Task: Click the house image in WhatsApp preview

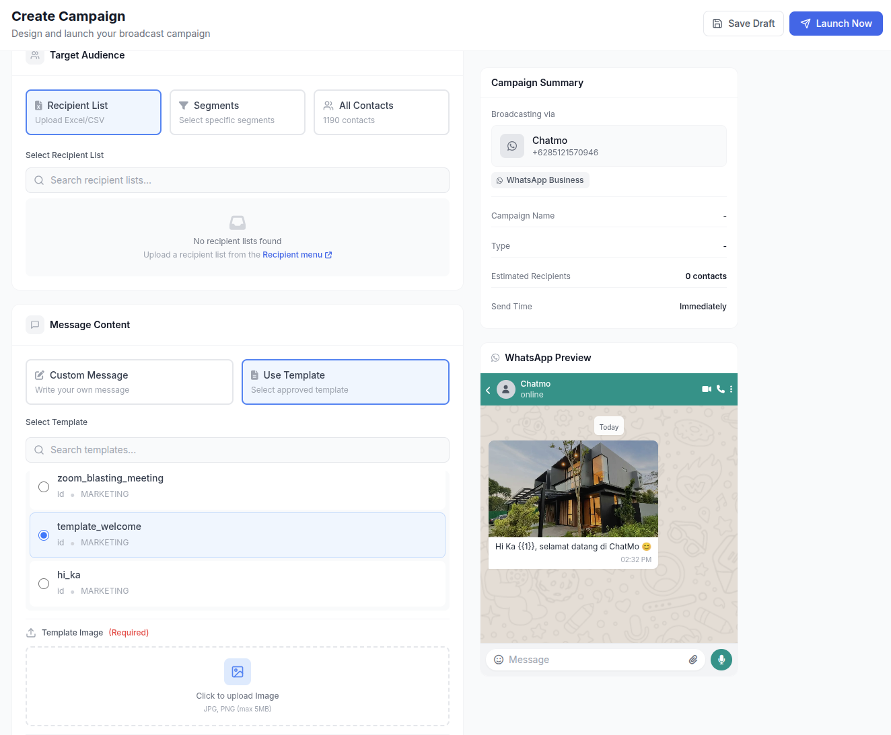Action: click(573, 489)
